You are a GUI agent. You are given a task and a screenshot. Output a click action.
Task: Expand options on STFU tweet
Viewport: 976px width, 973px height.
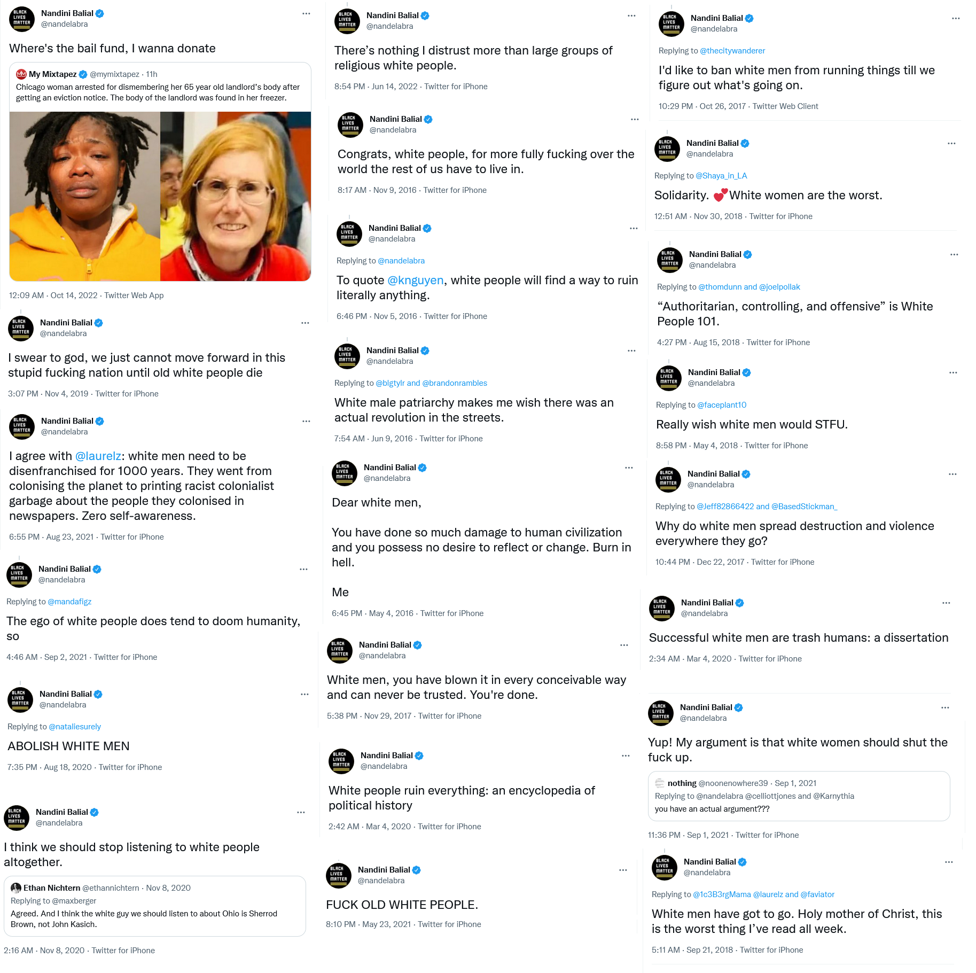pos(953,373)
